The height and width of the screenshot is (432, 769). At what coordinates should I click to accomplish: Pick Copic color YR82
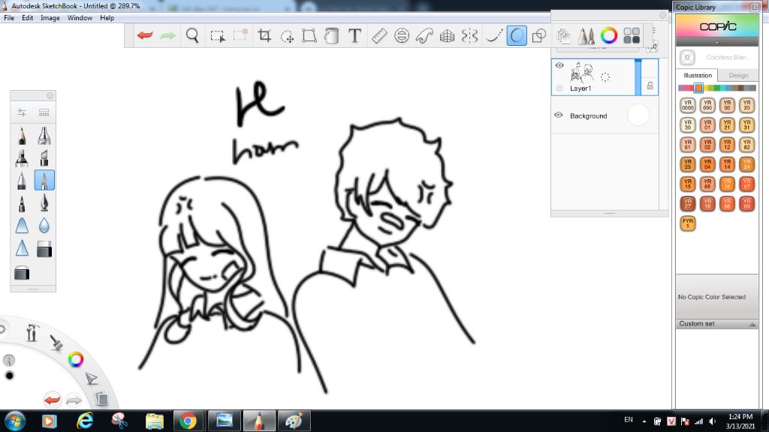click(x=746, y=145)
